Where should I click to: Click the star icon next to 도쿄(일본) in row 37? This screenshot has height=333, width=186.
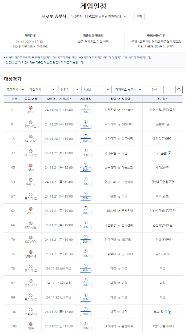tap(170, 153)
